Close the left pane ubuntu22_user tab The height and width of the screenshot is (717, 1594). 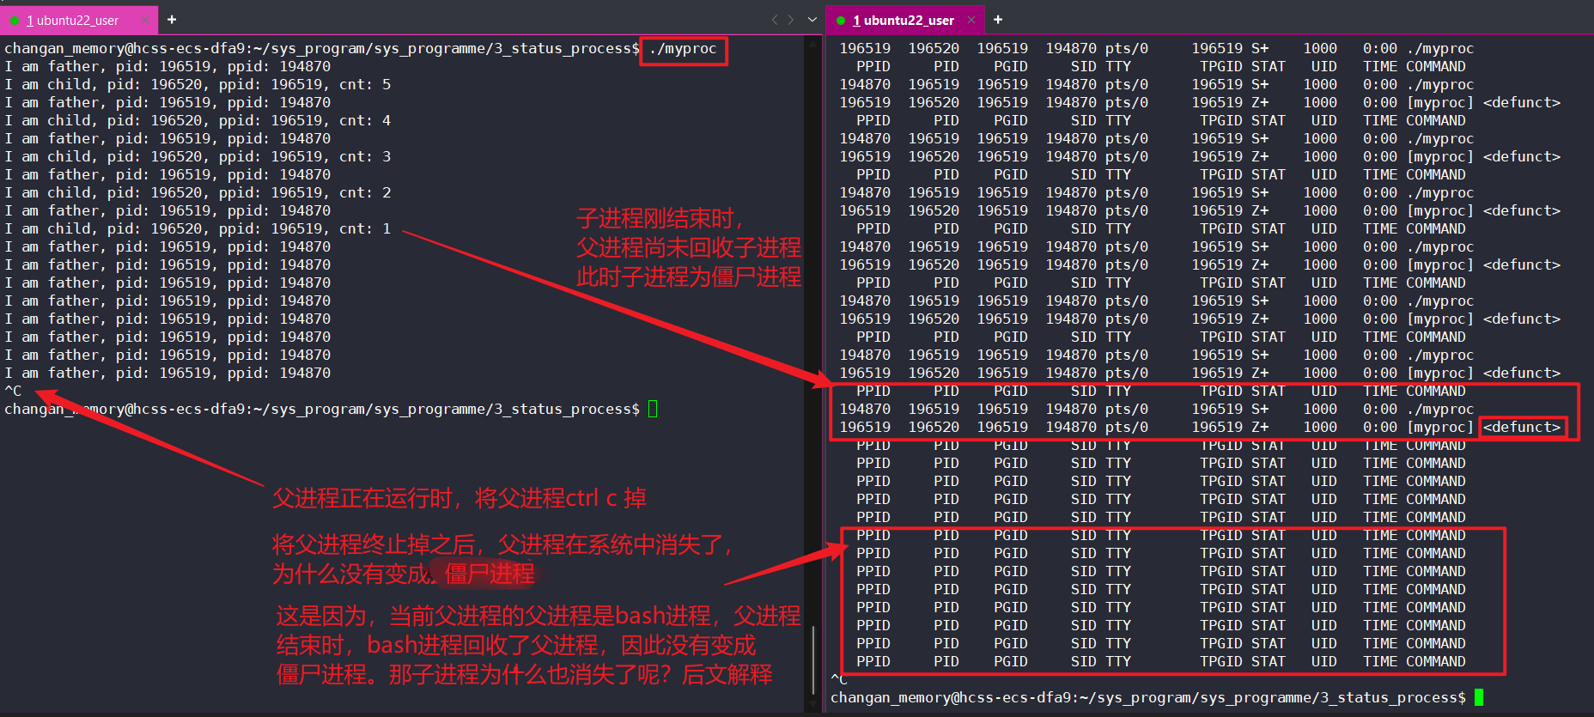click(x=144, y=20)
